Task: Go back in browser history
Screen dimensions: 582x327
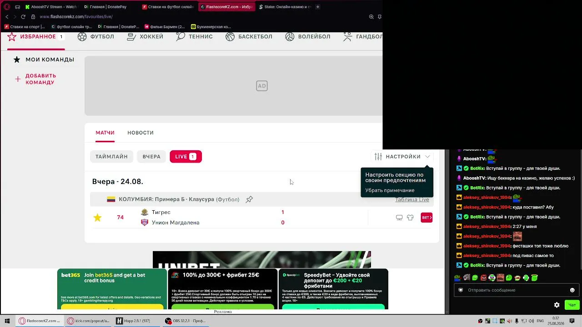Action: (x=7, y=17)
